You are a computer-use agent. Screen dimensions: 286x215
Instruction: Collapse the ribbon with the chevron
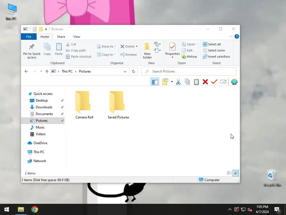coord(230,37)
